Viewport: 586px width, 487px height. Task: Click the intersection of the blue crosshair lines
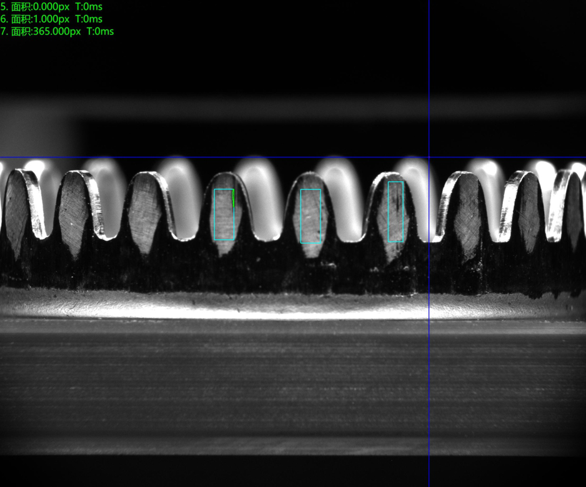point(429,157)
